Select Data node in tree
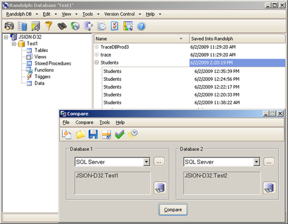The height and width of the screenshot is (224, 288). [40, 83]
